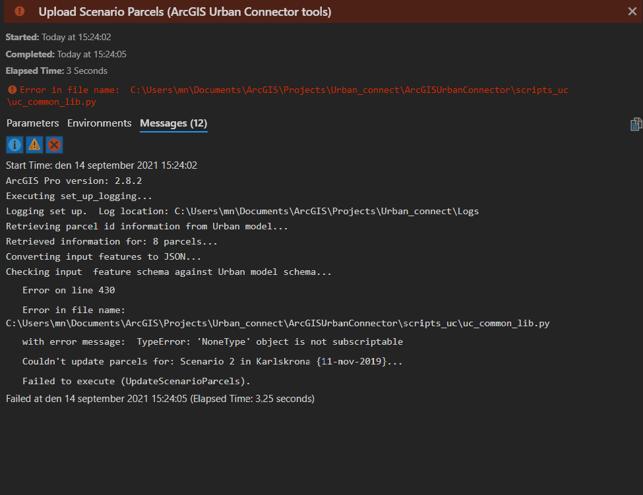Image resolution: width=643 pixels, height=495 pixels.
Task: Click 'Failed to execute (UpdateScenarioParcels)' line
Action: 136,381
